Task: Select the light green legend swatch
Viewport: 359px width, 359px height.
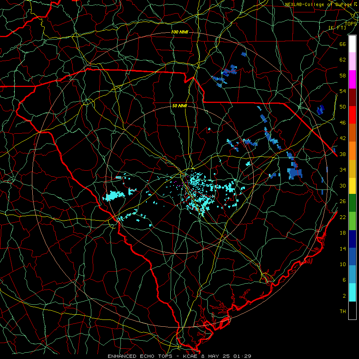Action: (352, 221)
